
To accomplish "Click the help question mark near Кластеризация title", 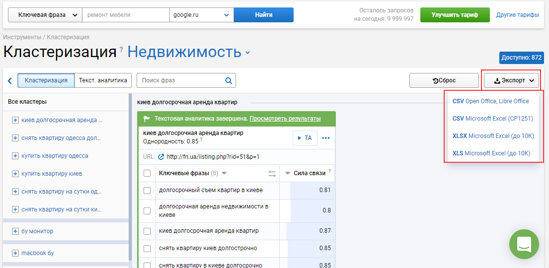I will tap(122, 49).
